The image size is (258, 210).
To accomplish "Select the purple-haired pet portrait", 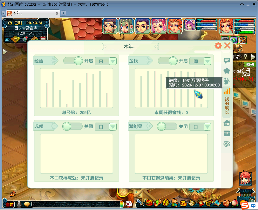I will [190, 25].
